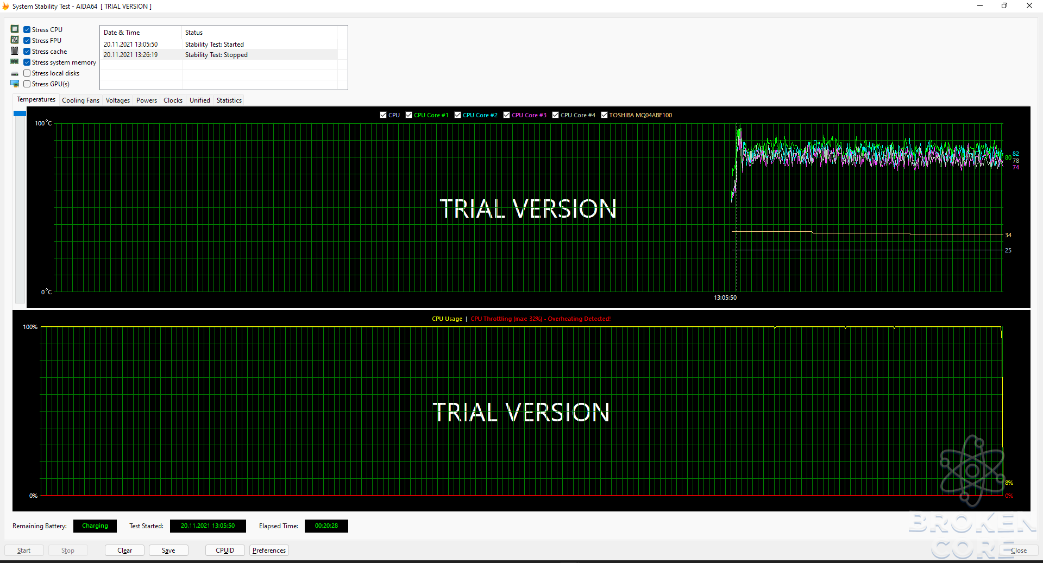Uncheck the Stress CPU checkbox
Viewport: 1043px width, 563px height.
point(27,30)
